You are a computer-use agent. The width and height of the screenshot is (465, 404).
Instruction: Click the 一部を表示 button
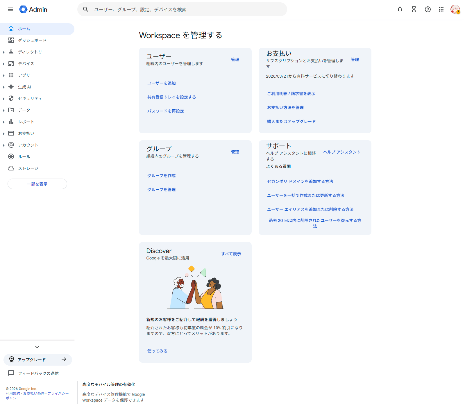[x=37, y=184]
